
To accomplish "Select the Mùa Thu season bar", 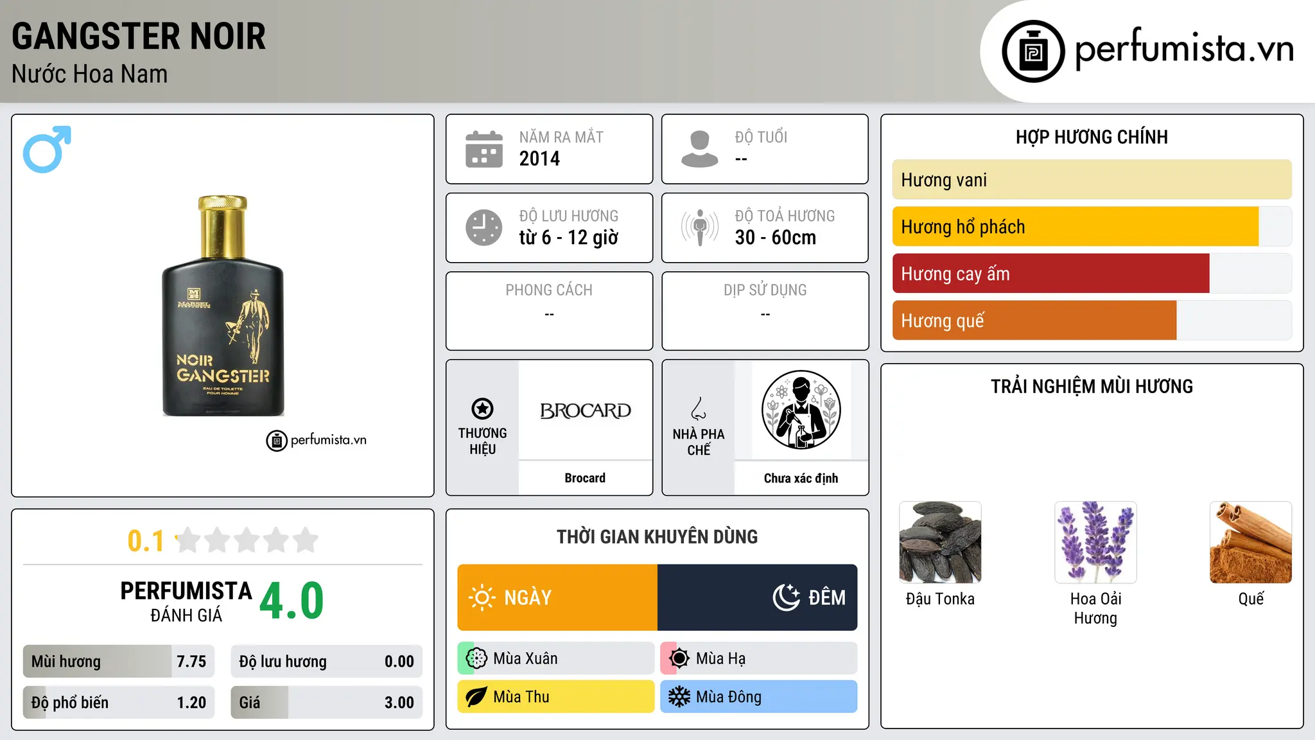I will click(x=556, y=697).
